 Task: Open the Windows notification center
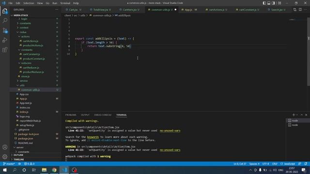[x=304, y=170]
